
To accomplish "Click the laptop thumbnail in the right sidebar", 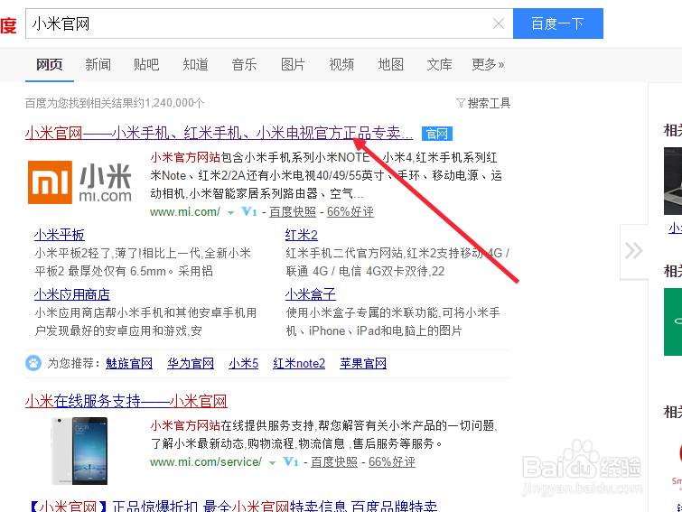I will [x=673, y=181].
